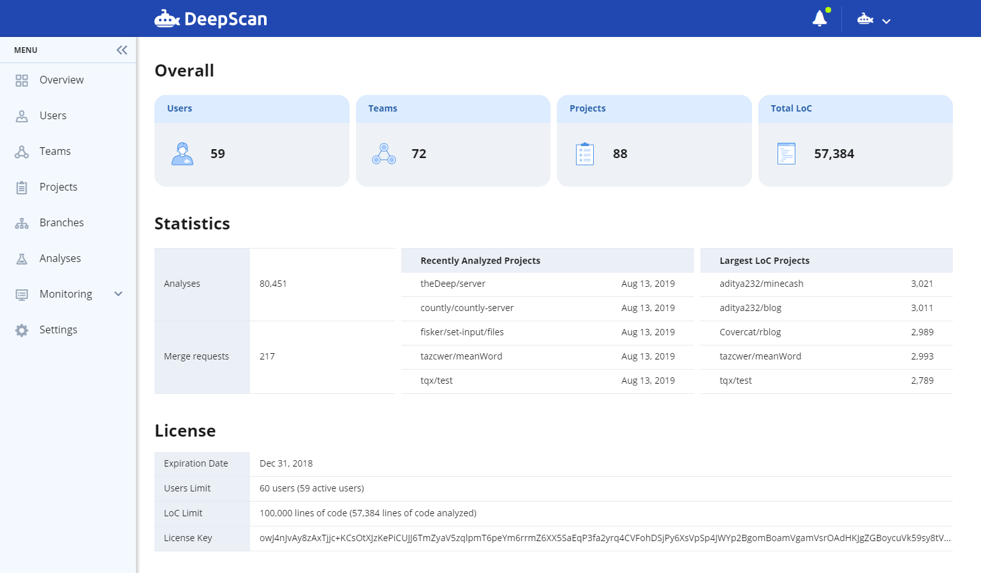
Task: Open tazcwer/meanWord in Recently Analyzed Projects
Action: click(x=461, y=356)
